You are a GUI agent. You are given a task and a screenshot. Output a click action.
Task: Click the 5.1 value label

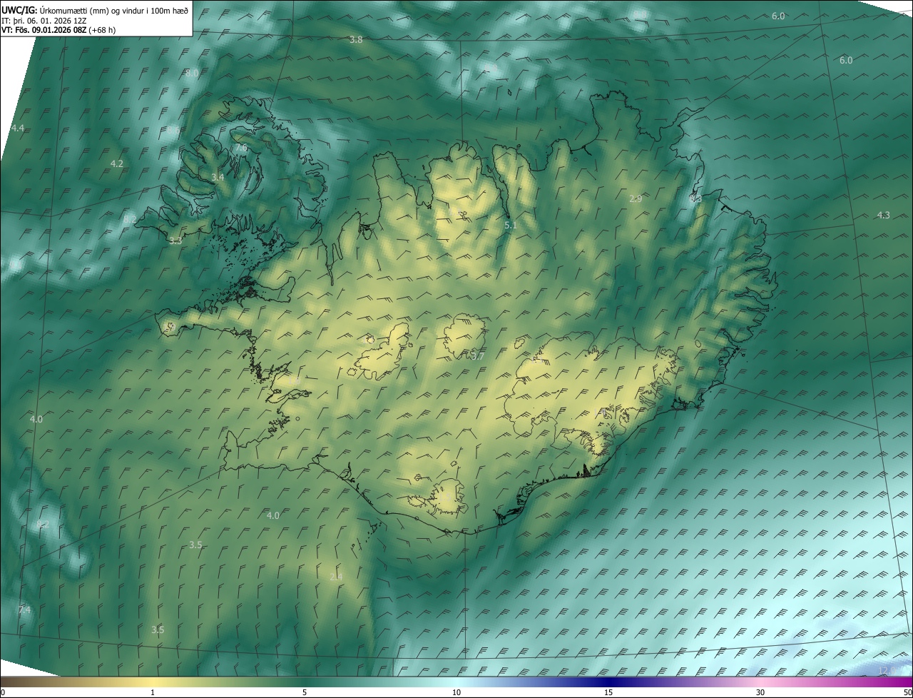511,226
